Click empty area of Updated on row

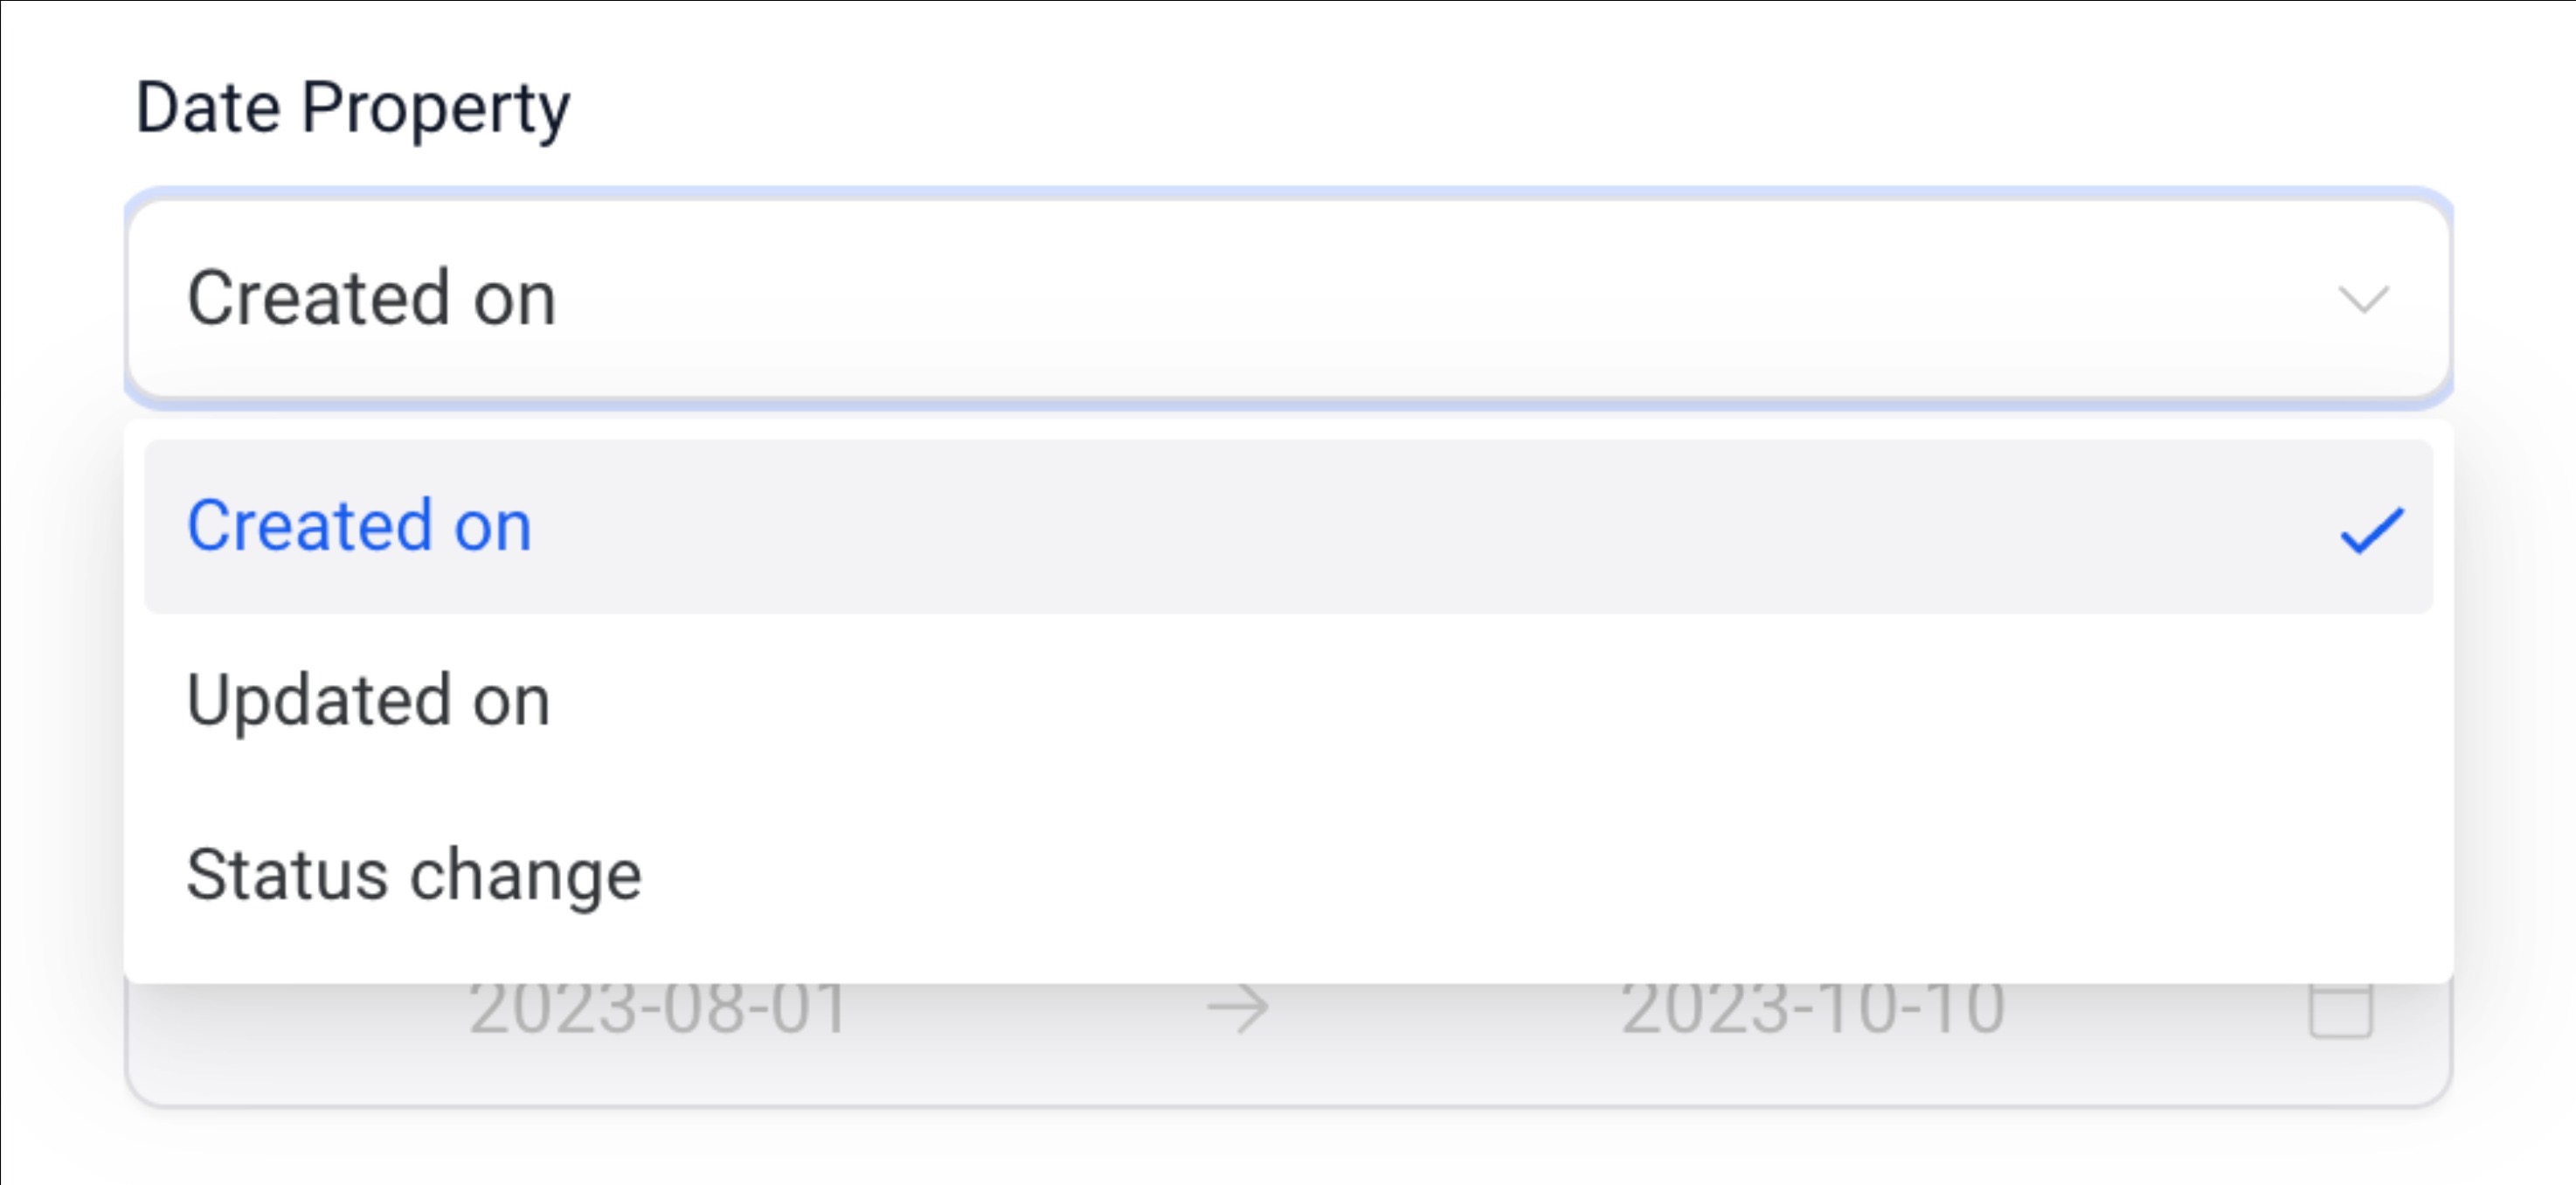point(1500,700)
